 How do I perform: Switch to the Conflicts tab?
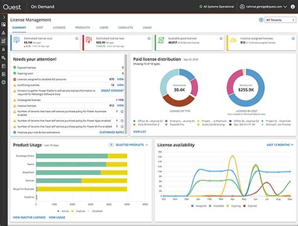tap(125, 28)
